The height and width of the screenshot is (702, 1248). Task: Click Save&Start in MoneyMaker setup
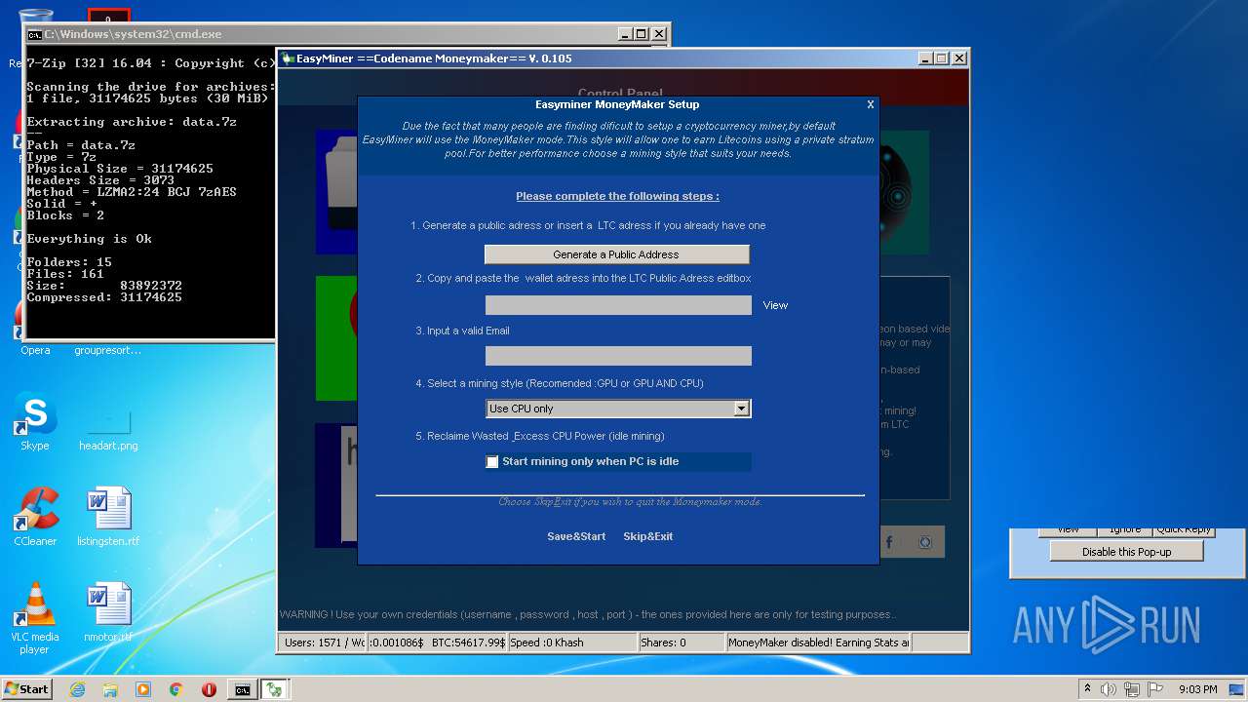pyautogui.click(x=576, y=536)
